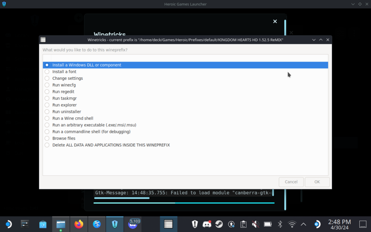Image resolution: width=371 pixels, height=232 pixels.
Task: Click the show desktop button
Action: 363,224
